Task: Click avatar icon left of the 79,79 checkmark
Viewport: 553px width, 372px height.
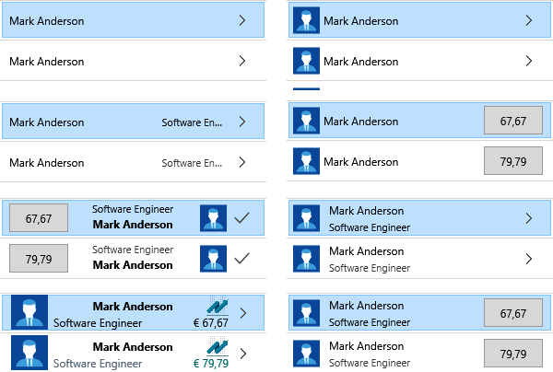Action: point(213,259)
